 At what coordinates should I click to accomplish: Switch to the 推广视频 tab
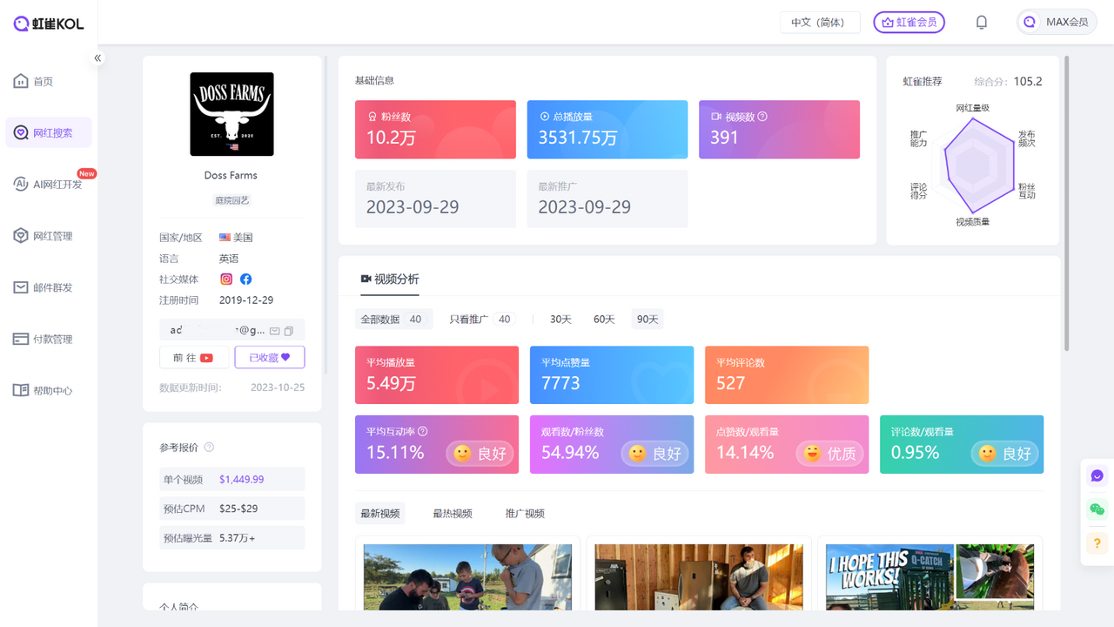click(525, 514)
